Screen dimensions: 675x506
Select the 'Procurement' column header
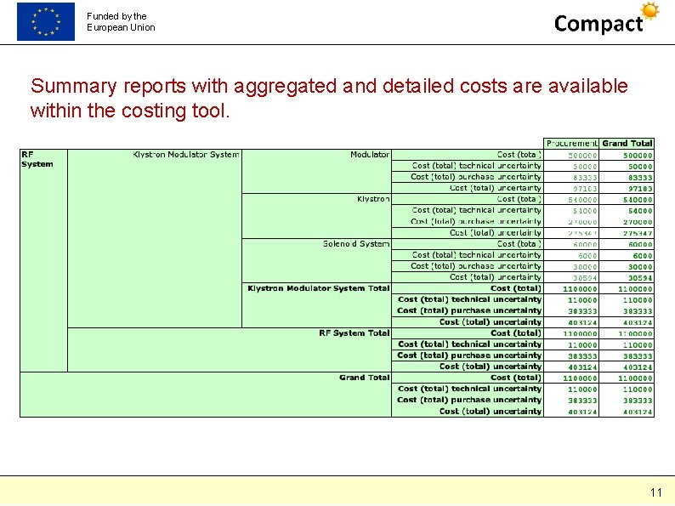(571, 144)
